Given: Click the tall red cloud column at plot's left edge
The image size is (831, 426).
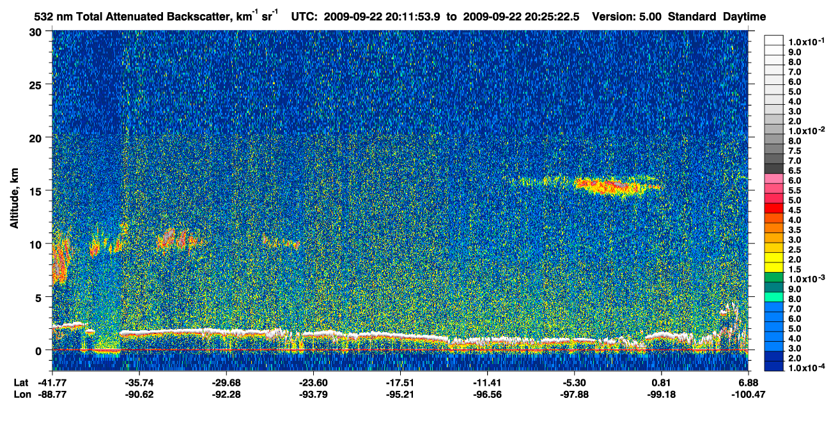Looking at the screenshot, I should tap(60, 259).
